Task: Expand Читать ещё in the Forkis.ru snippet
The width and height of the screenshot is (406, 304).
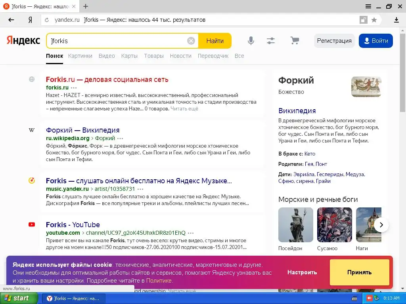Action: (184, 109)
